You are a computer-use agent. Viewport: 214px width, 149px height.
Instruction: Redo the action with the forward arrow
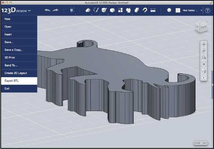tap(56, 10)
